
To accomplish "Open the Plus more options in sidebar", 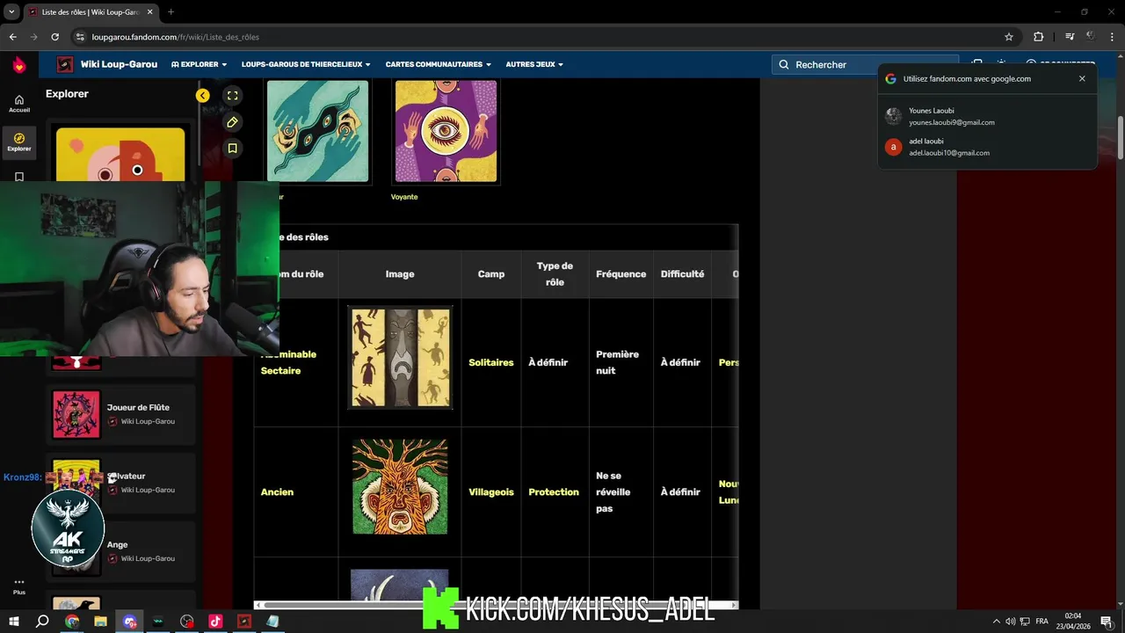I will (x=19, y=586).
